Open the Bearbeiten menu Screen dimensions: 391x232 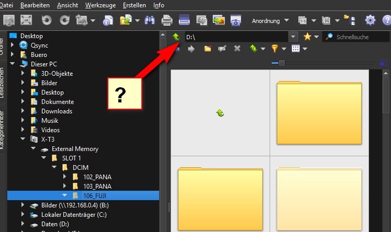35,5
